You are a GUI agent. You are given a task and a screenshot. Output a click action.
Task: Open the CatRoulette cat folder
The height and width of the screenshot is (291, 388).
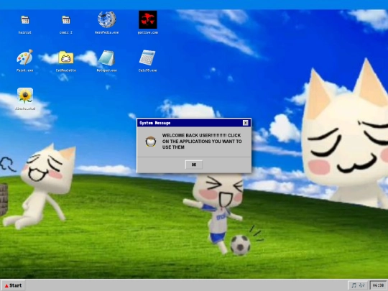(x=66, y=57)
